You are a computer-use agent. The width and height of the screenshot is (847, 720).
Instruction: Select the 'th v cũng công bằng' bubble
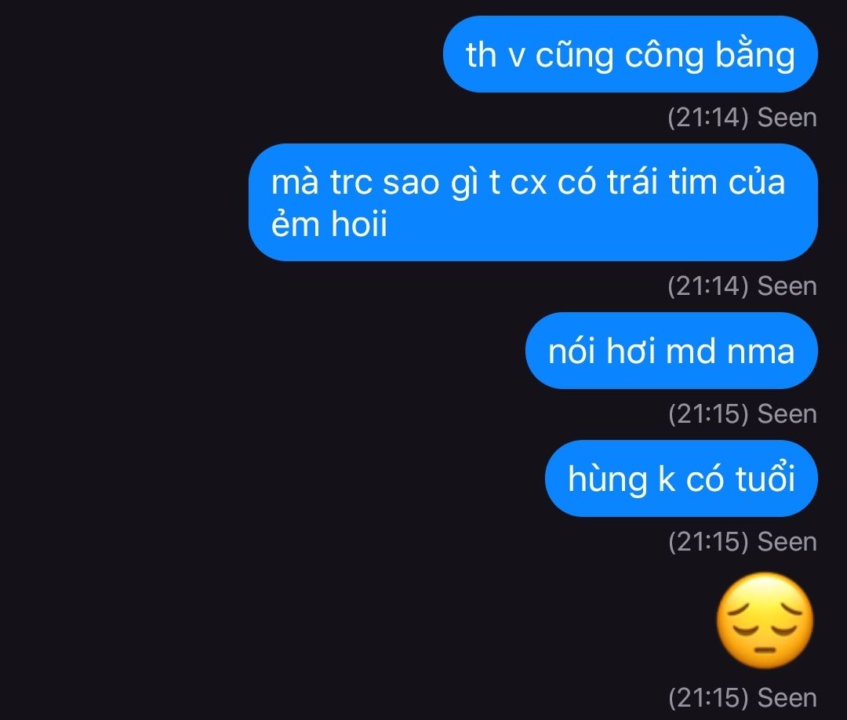631,54
